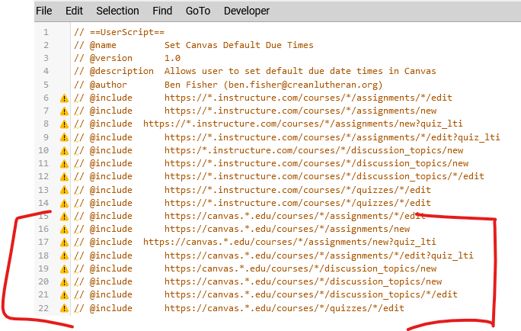Click the warning icon on line 19
The image size is (521, 331).
[64, 268]
